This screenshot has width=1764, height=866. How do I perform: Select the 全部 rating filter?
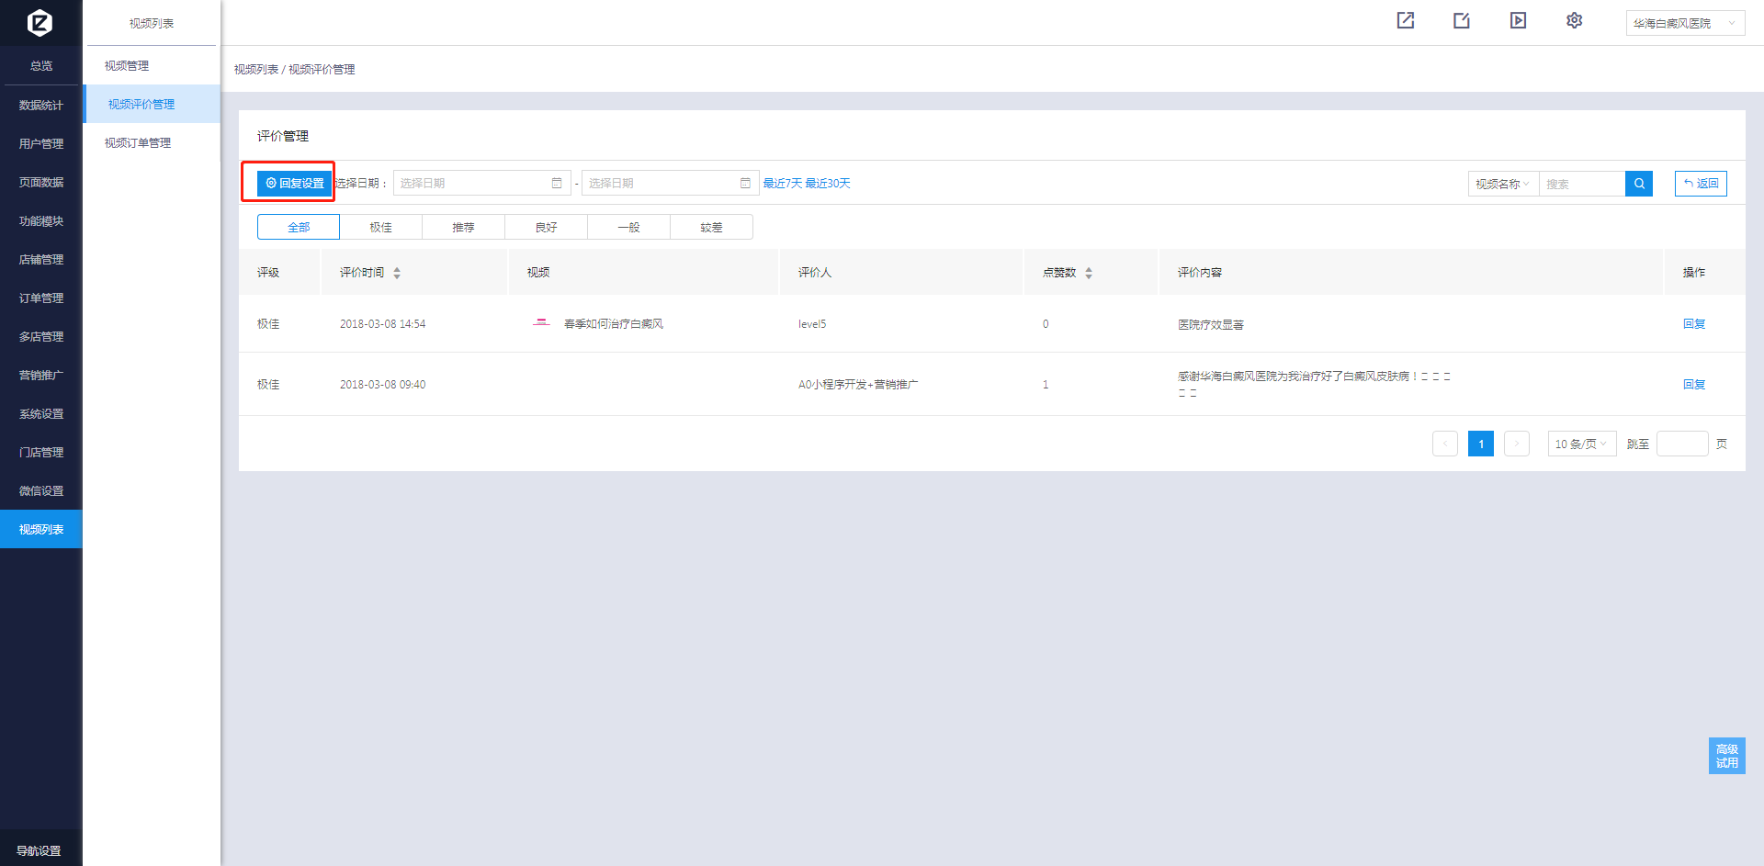click(x=299, y=227)
